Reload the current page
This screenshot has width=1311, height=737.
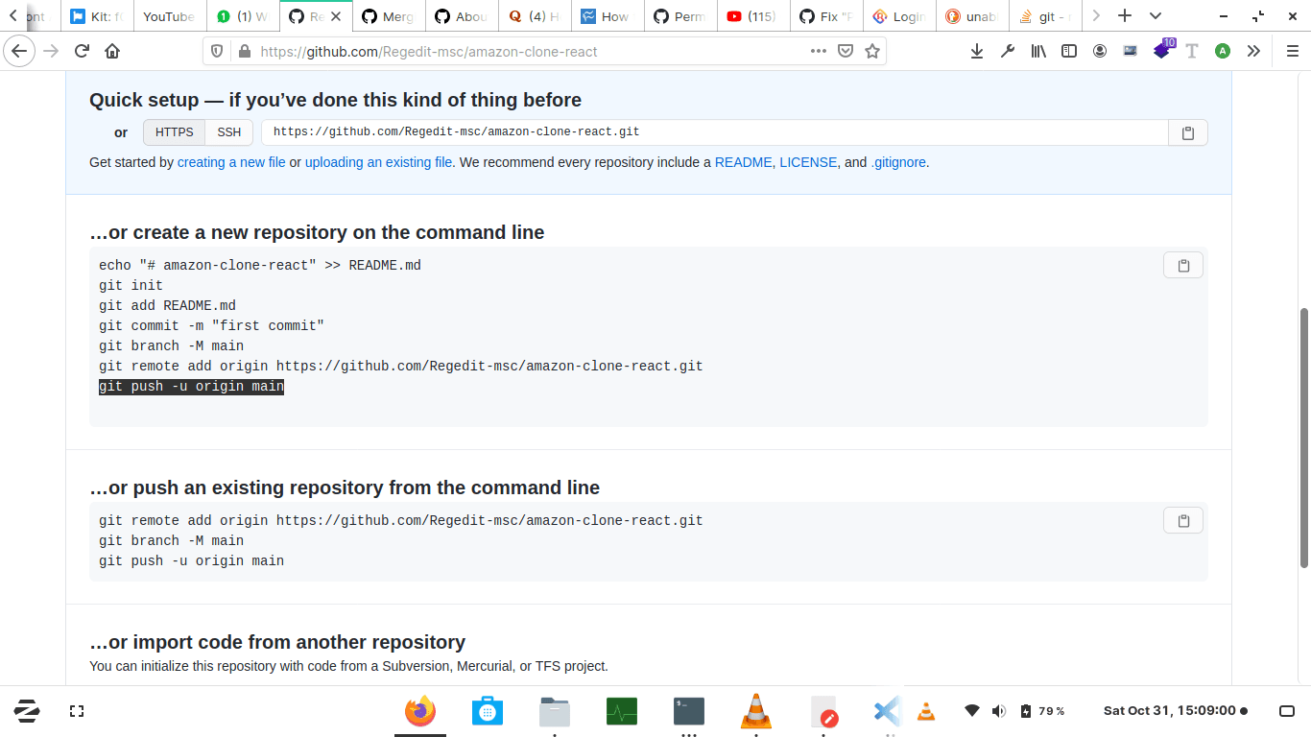(83, 52)
